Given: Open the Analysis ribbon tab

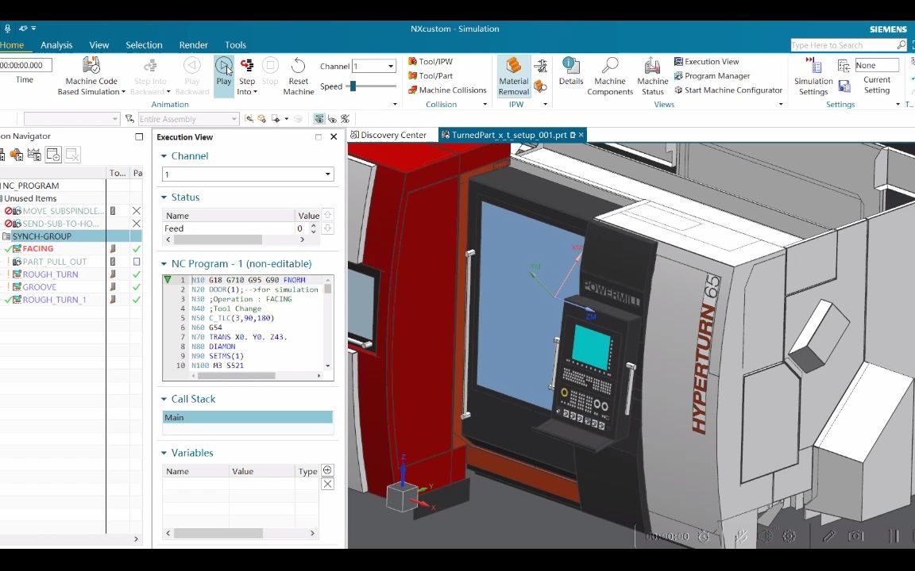Looking at the screenshot, I should point(56,45).
